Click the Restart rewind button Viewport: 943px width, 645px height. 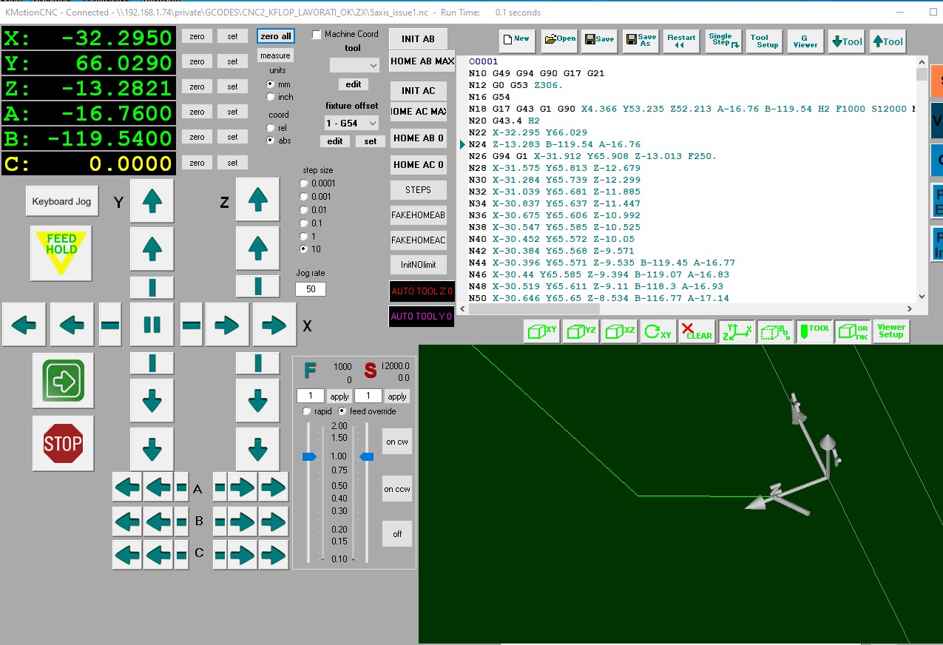click(680, 41)
